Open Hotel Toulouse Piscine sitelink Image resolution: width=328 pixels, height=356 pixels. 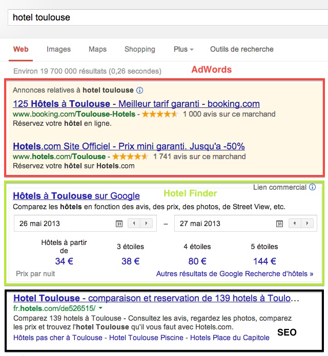[x=146, y=338]
